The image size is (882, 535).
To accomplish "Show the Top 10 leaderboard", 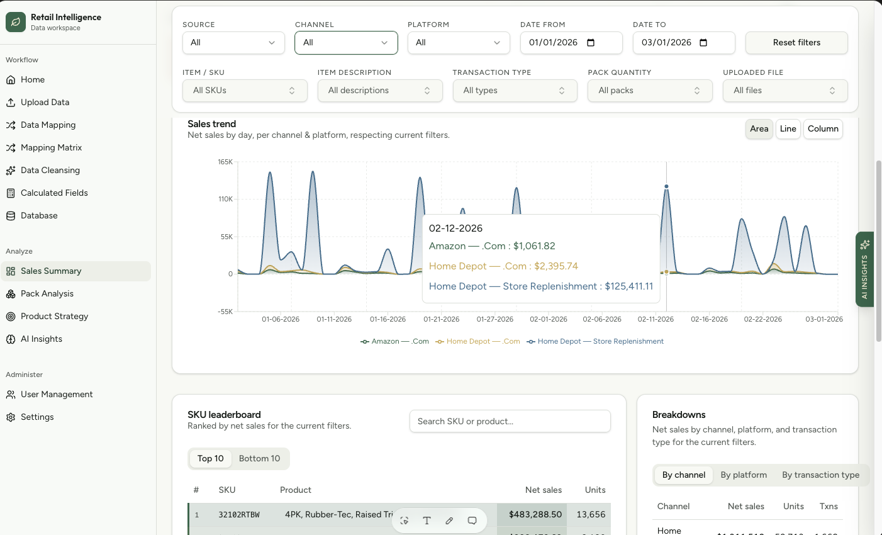I will [x=211, y=459].
